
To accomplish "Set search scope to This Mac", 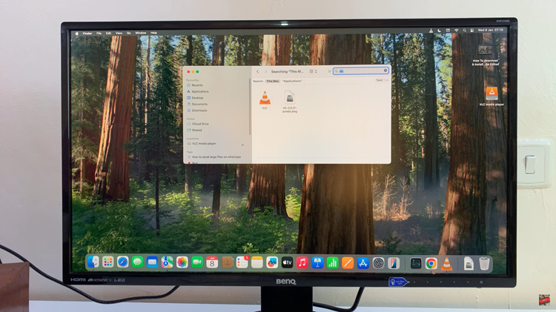I will tap(273, 82).
